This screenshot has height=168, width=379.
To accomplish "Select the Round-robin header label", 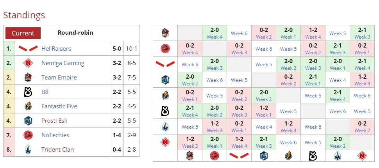I will 75,33.
